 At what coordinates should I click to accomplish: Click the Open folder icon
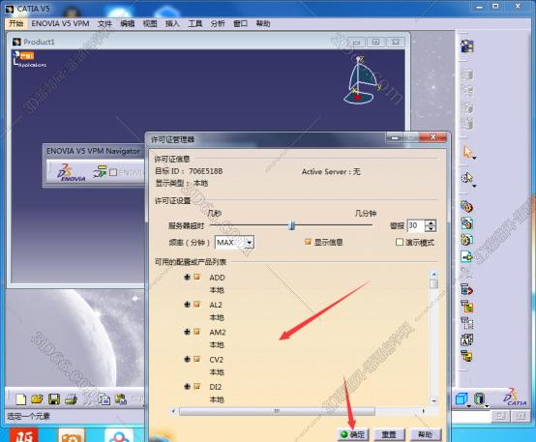[x=37, y=398]
